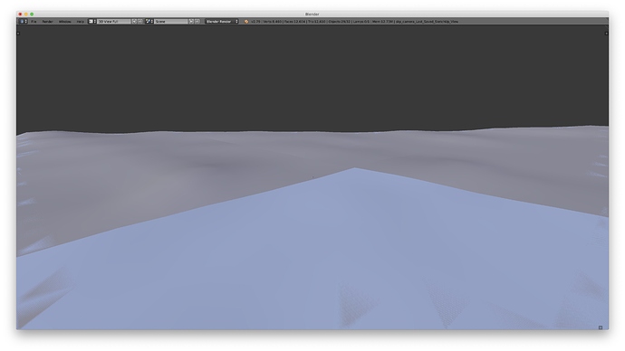625x351 pixels.
Task: Open the File menu
Action: pos(34,22)
